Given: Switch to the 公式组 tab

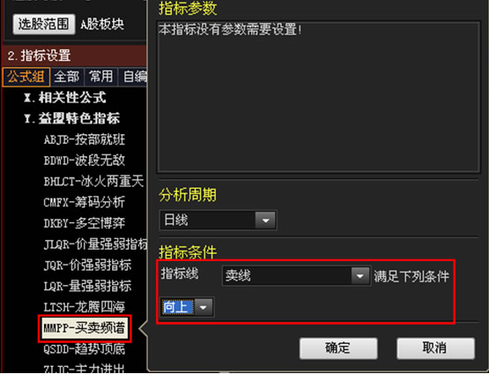Looking at the screenshot, I should (26, 77).
